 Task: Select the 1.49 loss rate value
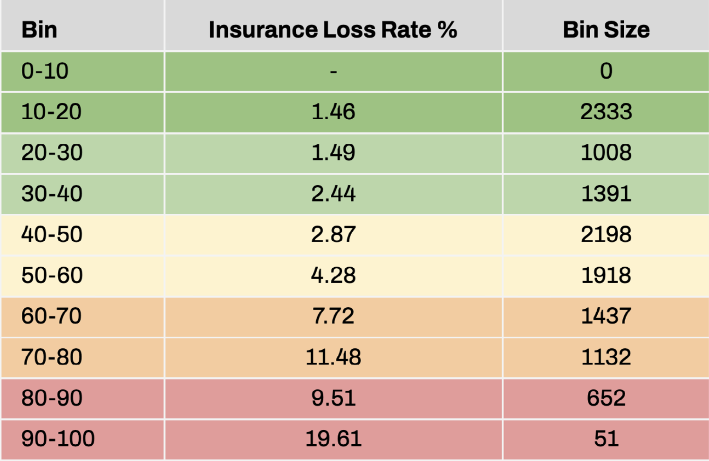(333, 153)
